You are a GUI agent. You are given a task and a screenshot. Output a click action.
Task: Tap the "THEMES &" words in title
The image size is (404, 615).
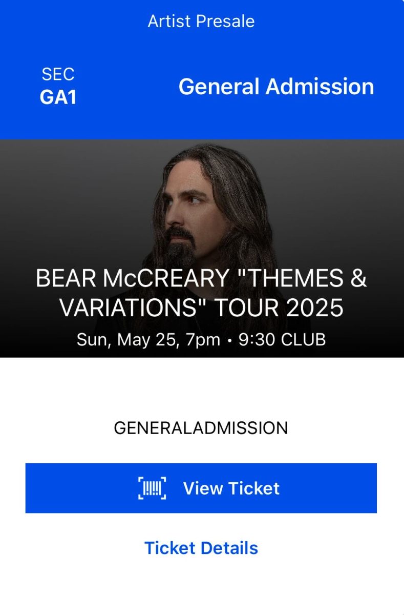[x=302, y=279]
